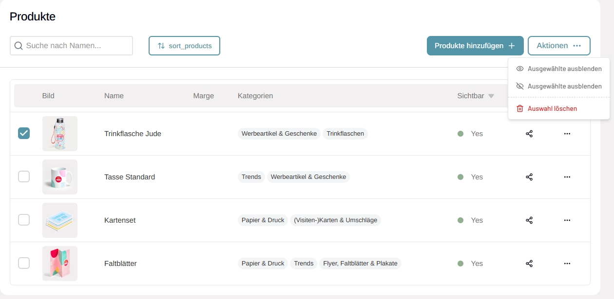Tick the Kartenset row checkbox
Image resolution: width=614 pixels, height=299 pixels.
24,220
